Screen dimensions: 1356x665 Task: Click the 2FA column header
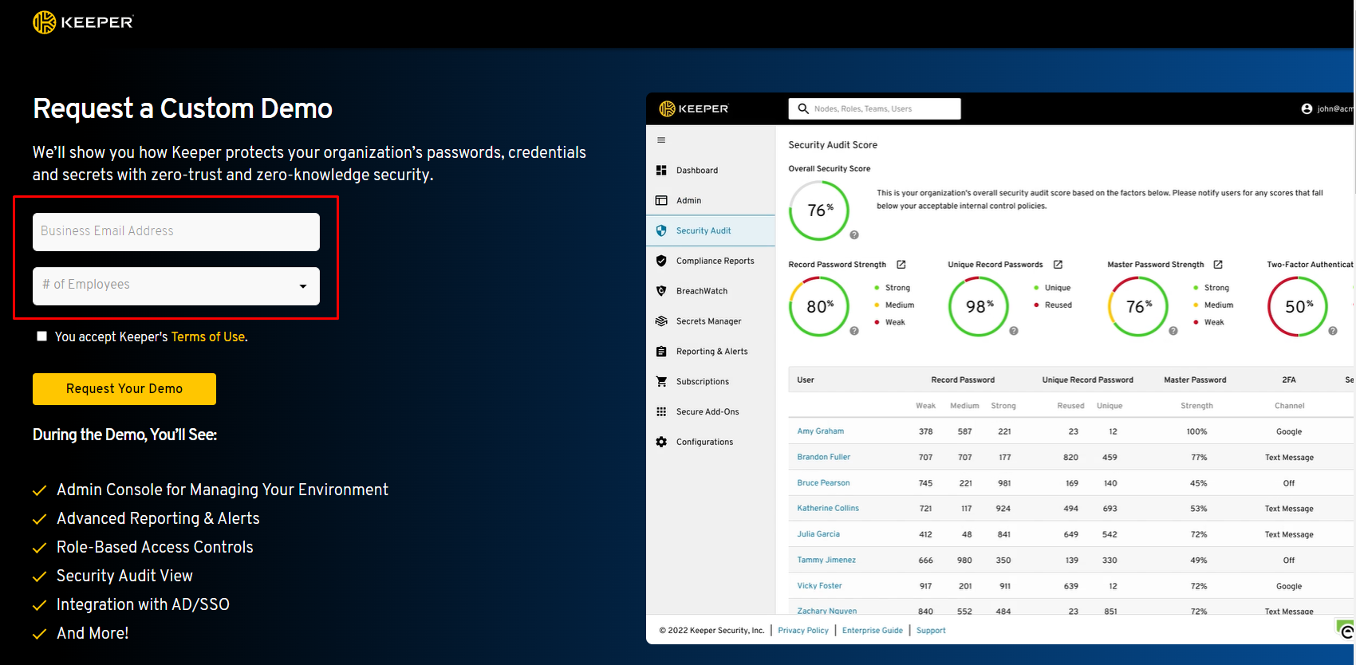1289,380
